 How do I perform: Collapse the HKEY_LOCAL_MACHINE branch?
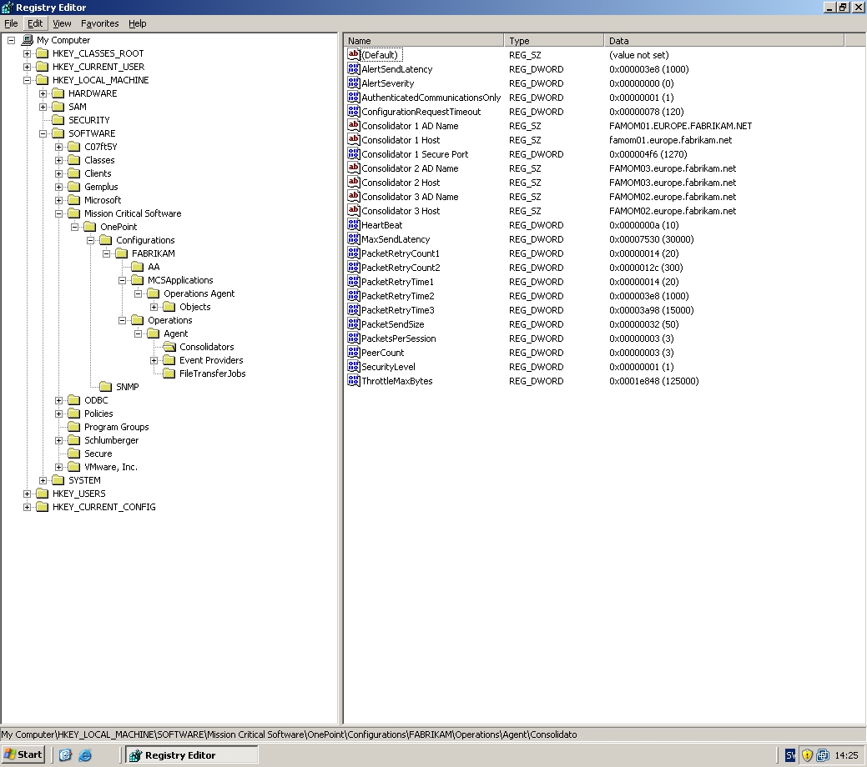pyautogui.click(x=28, y=80)
